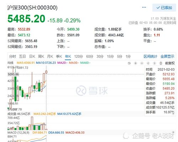Viewport: 178px width, 142px height.
Task: Click DIF:884.71 value label
Action: tap(40, 132)
